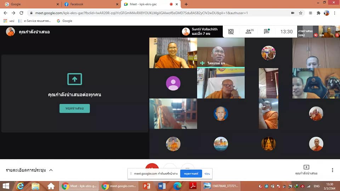This screenshot has width=340, height=191.
Task: Open camera permission icon in address bar
Action: coord(293,13)
